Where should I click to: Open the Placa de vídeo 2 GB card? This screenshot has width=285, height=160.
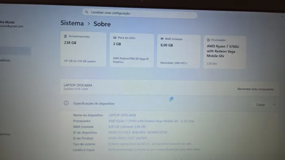click(x=132, y=50)
